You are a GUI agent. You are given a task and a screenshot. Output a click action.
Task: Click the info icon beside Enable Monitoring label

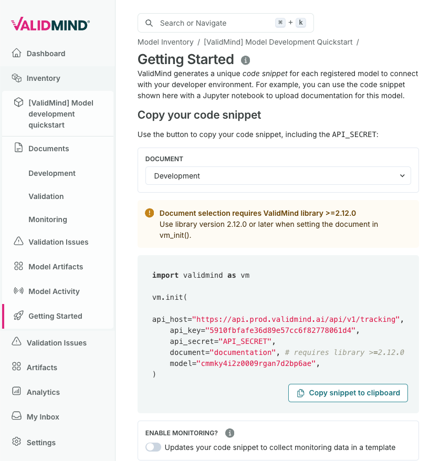point(229,433)
